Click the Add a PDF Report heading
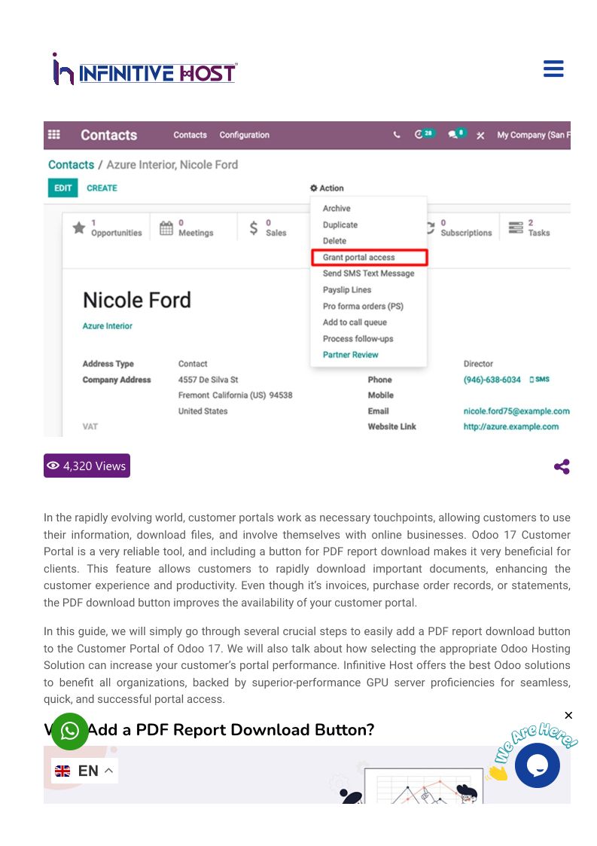 pyautogui.click(x=230, y=729)
